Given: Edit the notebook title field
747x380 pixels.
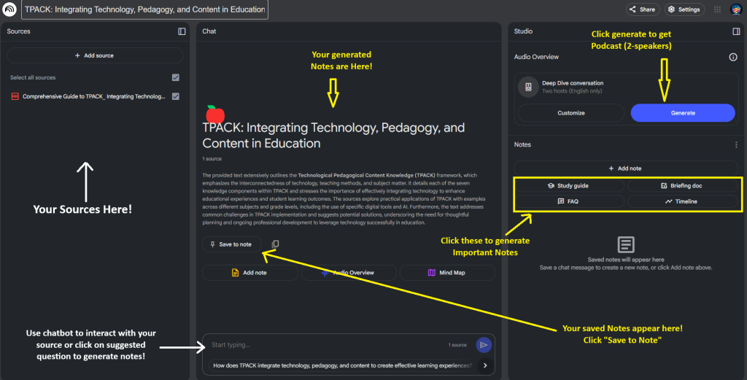Looking at the screenshot, I should [x=144, y=9].
